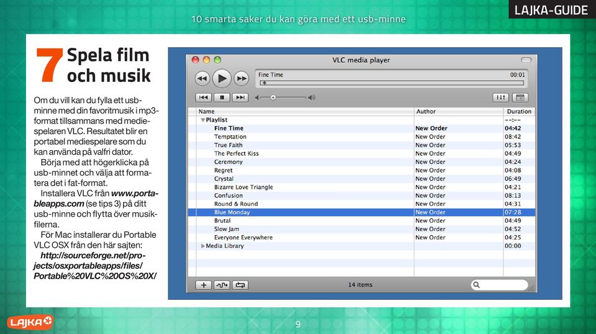Expand the Media Library node

tap(202, 246)
